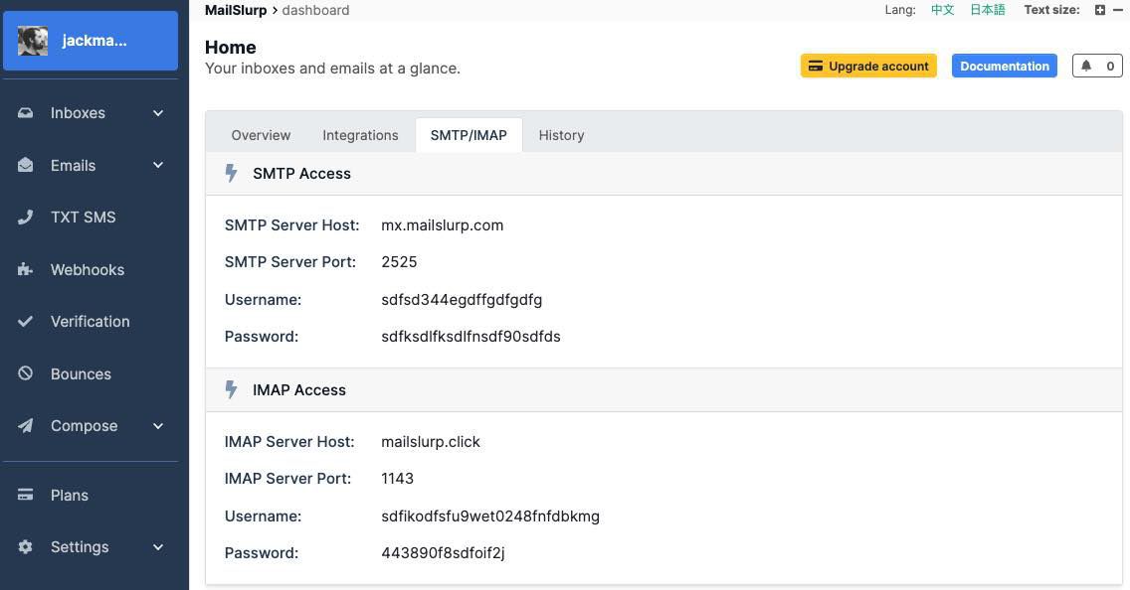Image resolution: width=1130 pixels, height=590 pixels.
Task: Expand the Emails submenu chevron
Action: click(x=158, y=165)
